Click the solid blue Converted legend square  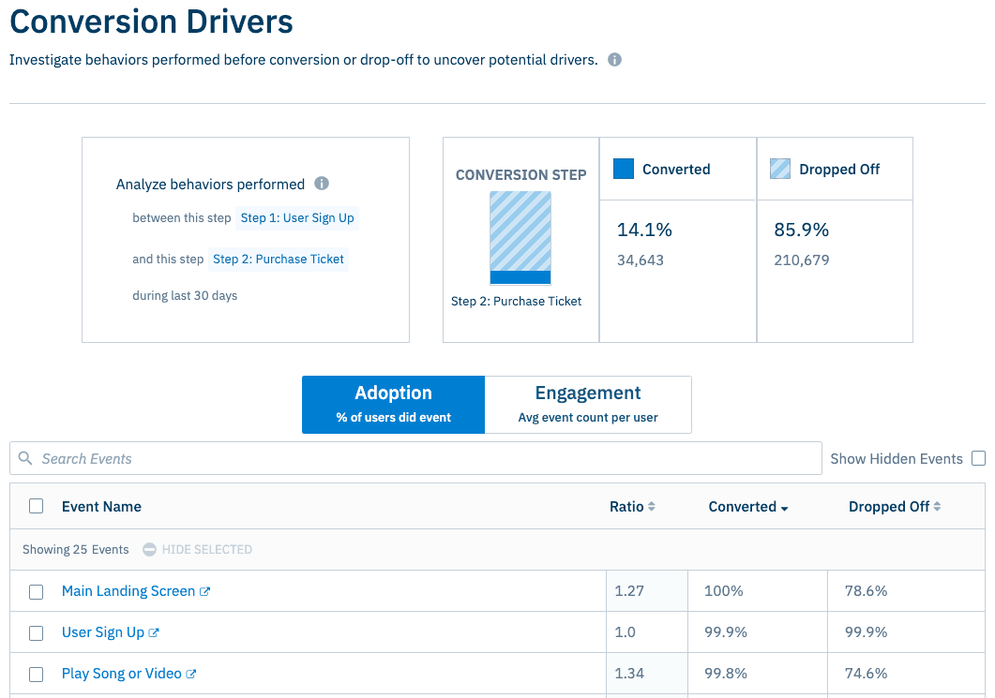click(x=625, y=169)
